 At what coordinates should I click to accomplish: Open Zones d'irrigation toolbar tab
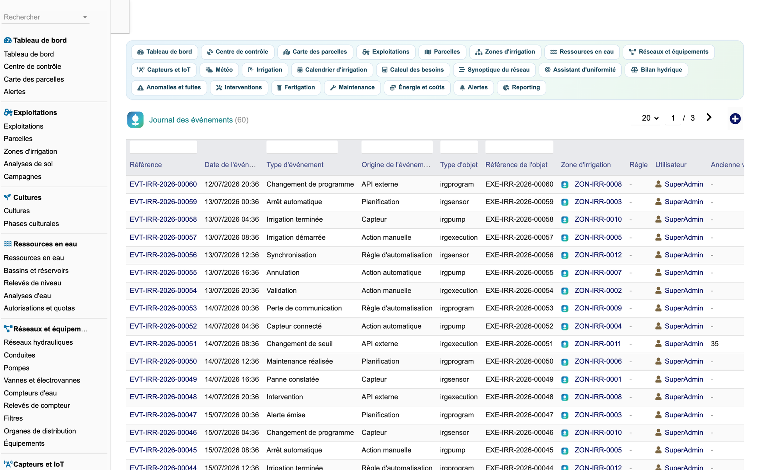pyautogui.click(x=505, y=52)
